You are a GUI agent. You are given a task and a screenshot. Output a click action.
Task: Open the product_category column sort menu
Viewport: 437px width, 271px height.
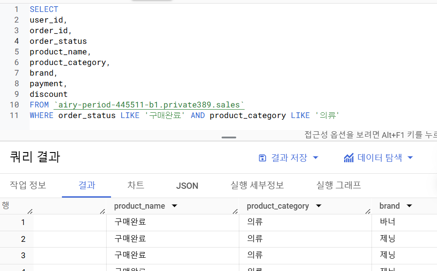tap(318, 206)
